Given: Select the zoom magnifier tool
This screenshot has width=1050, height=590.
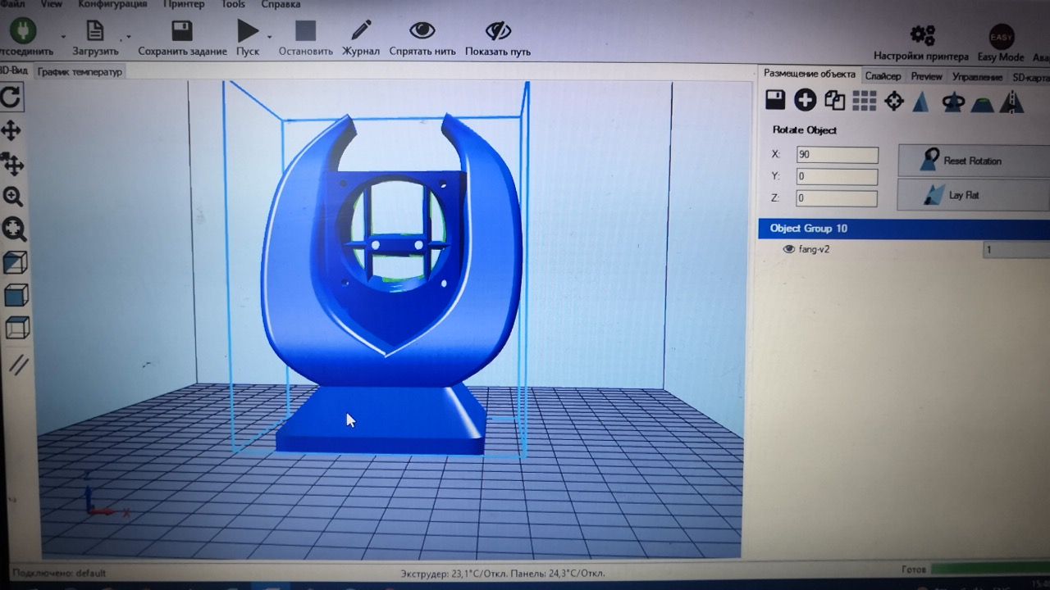Looking at the screenshot, I should click(x=13, y=196).
